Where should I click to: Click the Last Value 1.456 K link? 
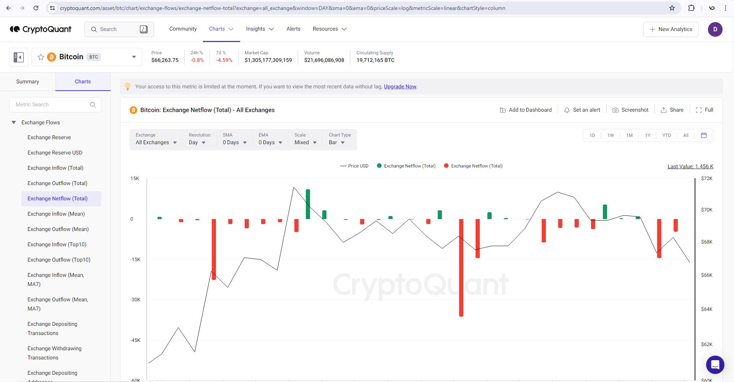click(x=690, y=167)
